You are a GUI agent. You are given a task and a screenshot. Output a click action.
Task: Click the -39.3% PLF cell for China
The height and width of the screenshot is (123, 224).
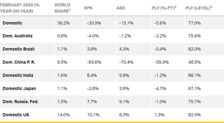click(161, 62)
